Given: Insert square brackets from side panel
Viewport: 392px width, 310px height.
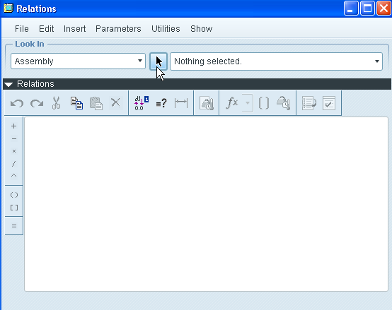Looking at the screenshot, I should pos(14,208).
